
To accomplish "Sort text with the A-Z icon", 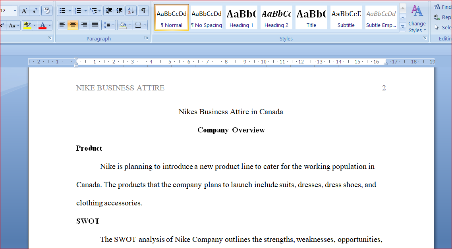I will [131, 11].
